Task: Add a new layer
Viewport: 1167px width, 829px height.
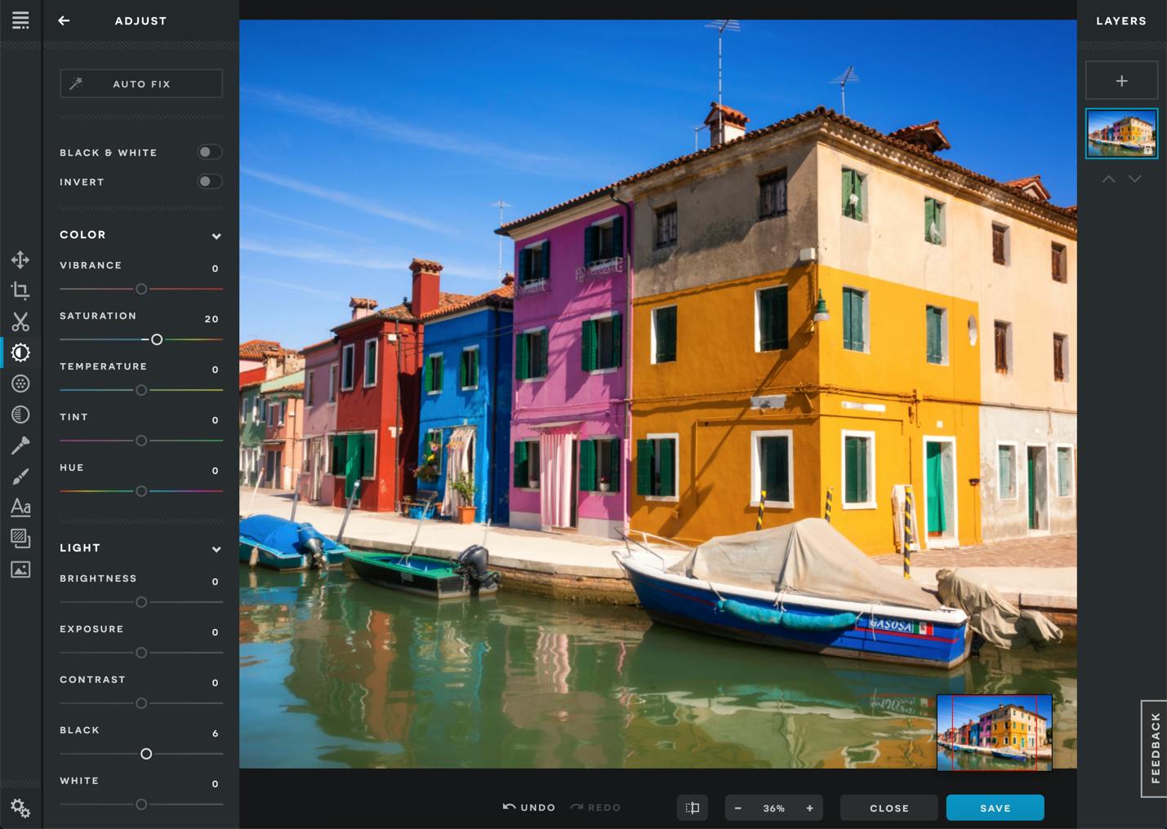Action: 1121,81
